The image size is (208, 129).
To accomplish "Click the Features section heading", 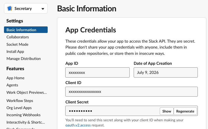I will coord(15,68).
